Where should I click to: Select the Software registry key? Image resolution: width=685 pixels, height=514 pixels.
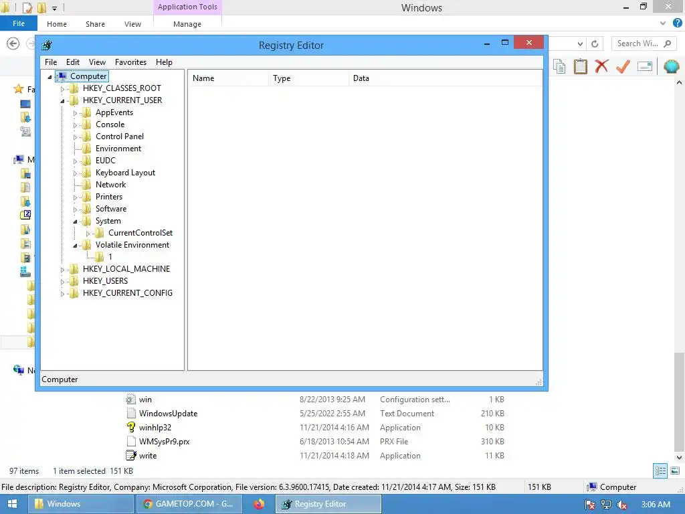click(111, 209)
